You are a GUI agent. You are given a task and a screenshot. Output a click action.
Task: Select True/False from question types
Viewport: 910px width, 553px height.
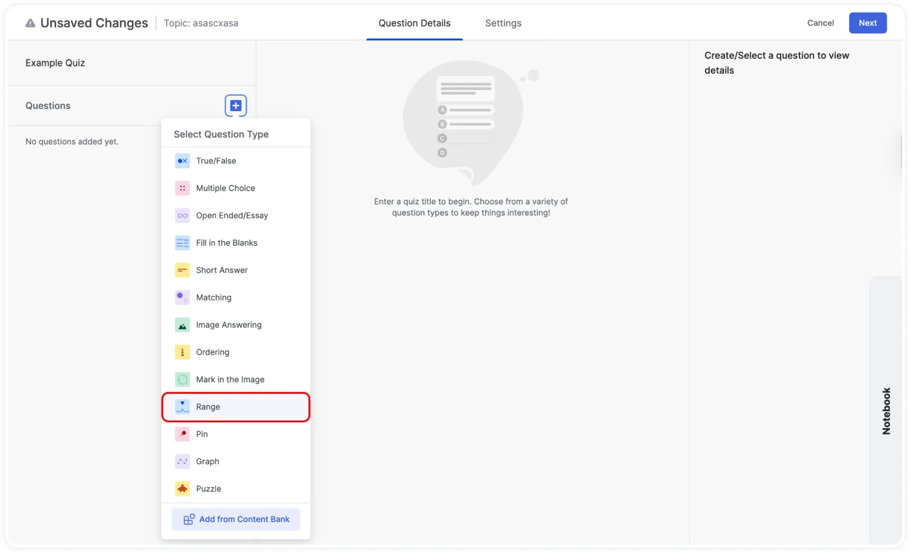[x=236, y=161]
